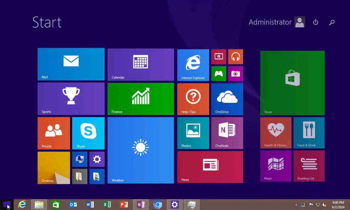
Task: Open the magenta Camera tile
Action: (x=235, y=74)
